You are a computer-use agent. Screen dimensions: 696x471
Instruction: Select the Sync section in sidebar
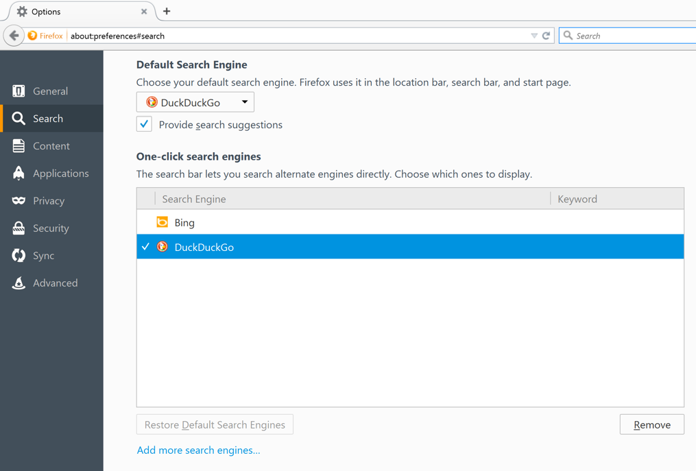(45, 255)
